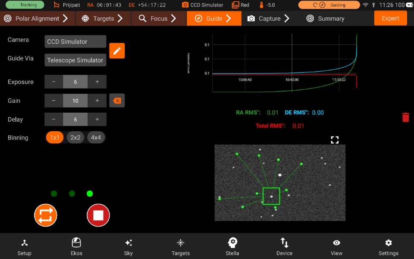Click the Prijipati mount flag icon
414x259 pixels.
(x=56, y=5)
